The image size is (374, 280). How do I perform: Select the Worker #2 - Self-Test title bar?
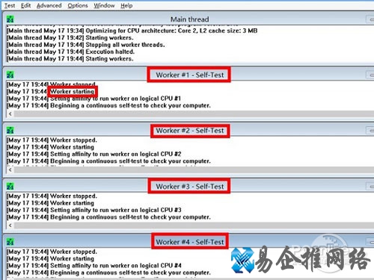188,131
